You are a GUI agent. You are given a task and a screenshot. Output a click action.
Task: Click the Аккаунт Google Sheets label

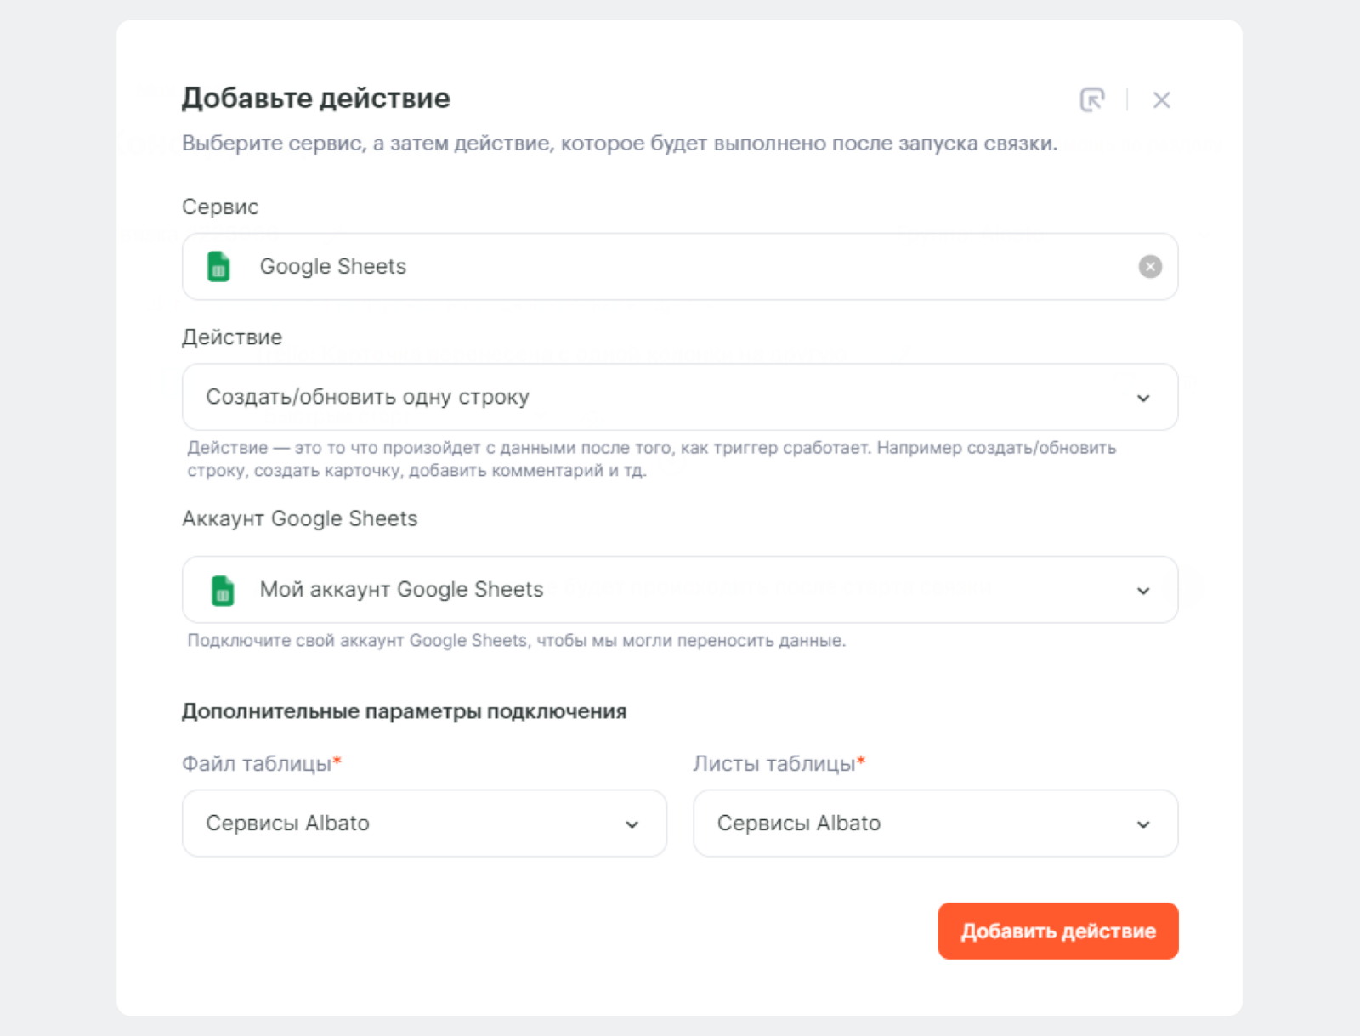click(x=299, y=518)
